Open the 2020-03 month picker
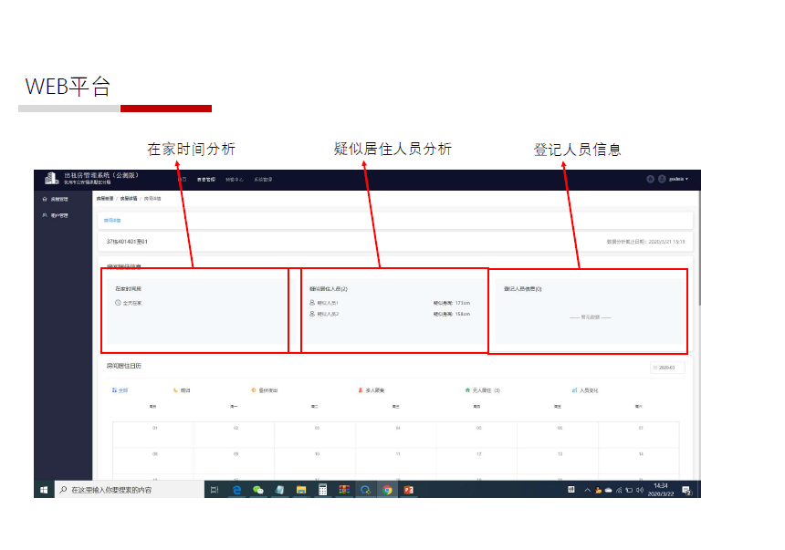 point(667,368)
